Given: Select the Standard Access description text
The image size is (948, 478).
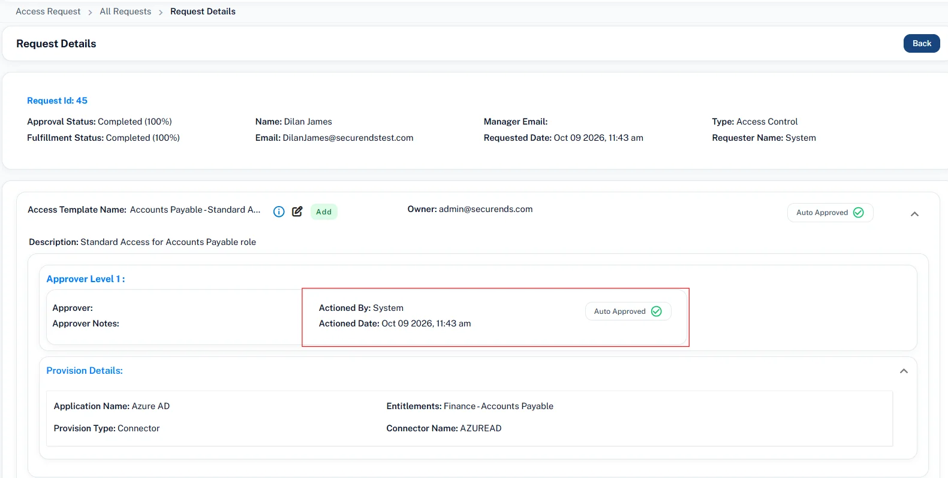Looking at the screenshot, I should [168, 242].
